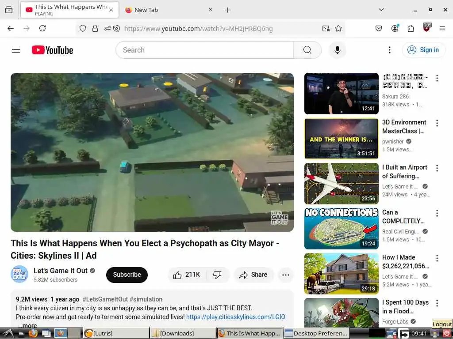Open the #simulation hashtag
This screenshot has width=453, height=339.
tap(146, 299)
